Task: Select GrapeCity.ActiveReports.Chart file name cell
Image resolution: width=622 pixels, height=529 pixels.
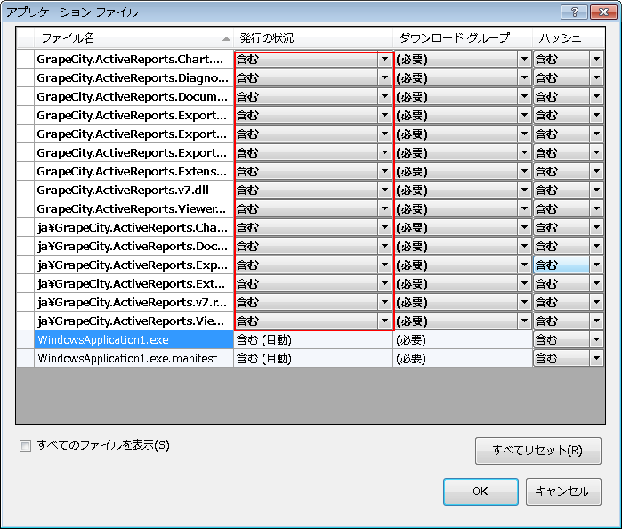Action: tap(133, 60)
